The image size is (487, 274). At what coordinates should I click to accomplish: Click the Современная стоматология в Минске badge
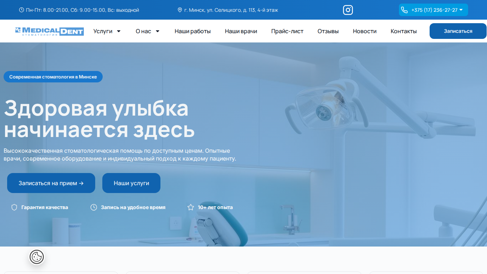click(x=53, y=77)
